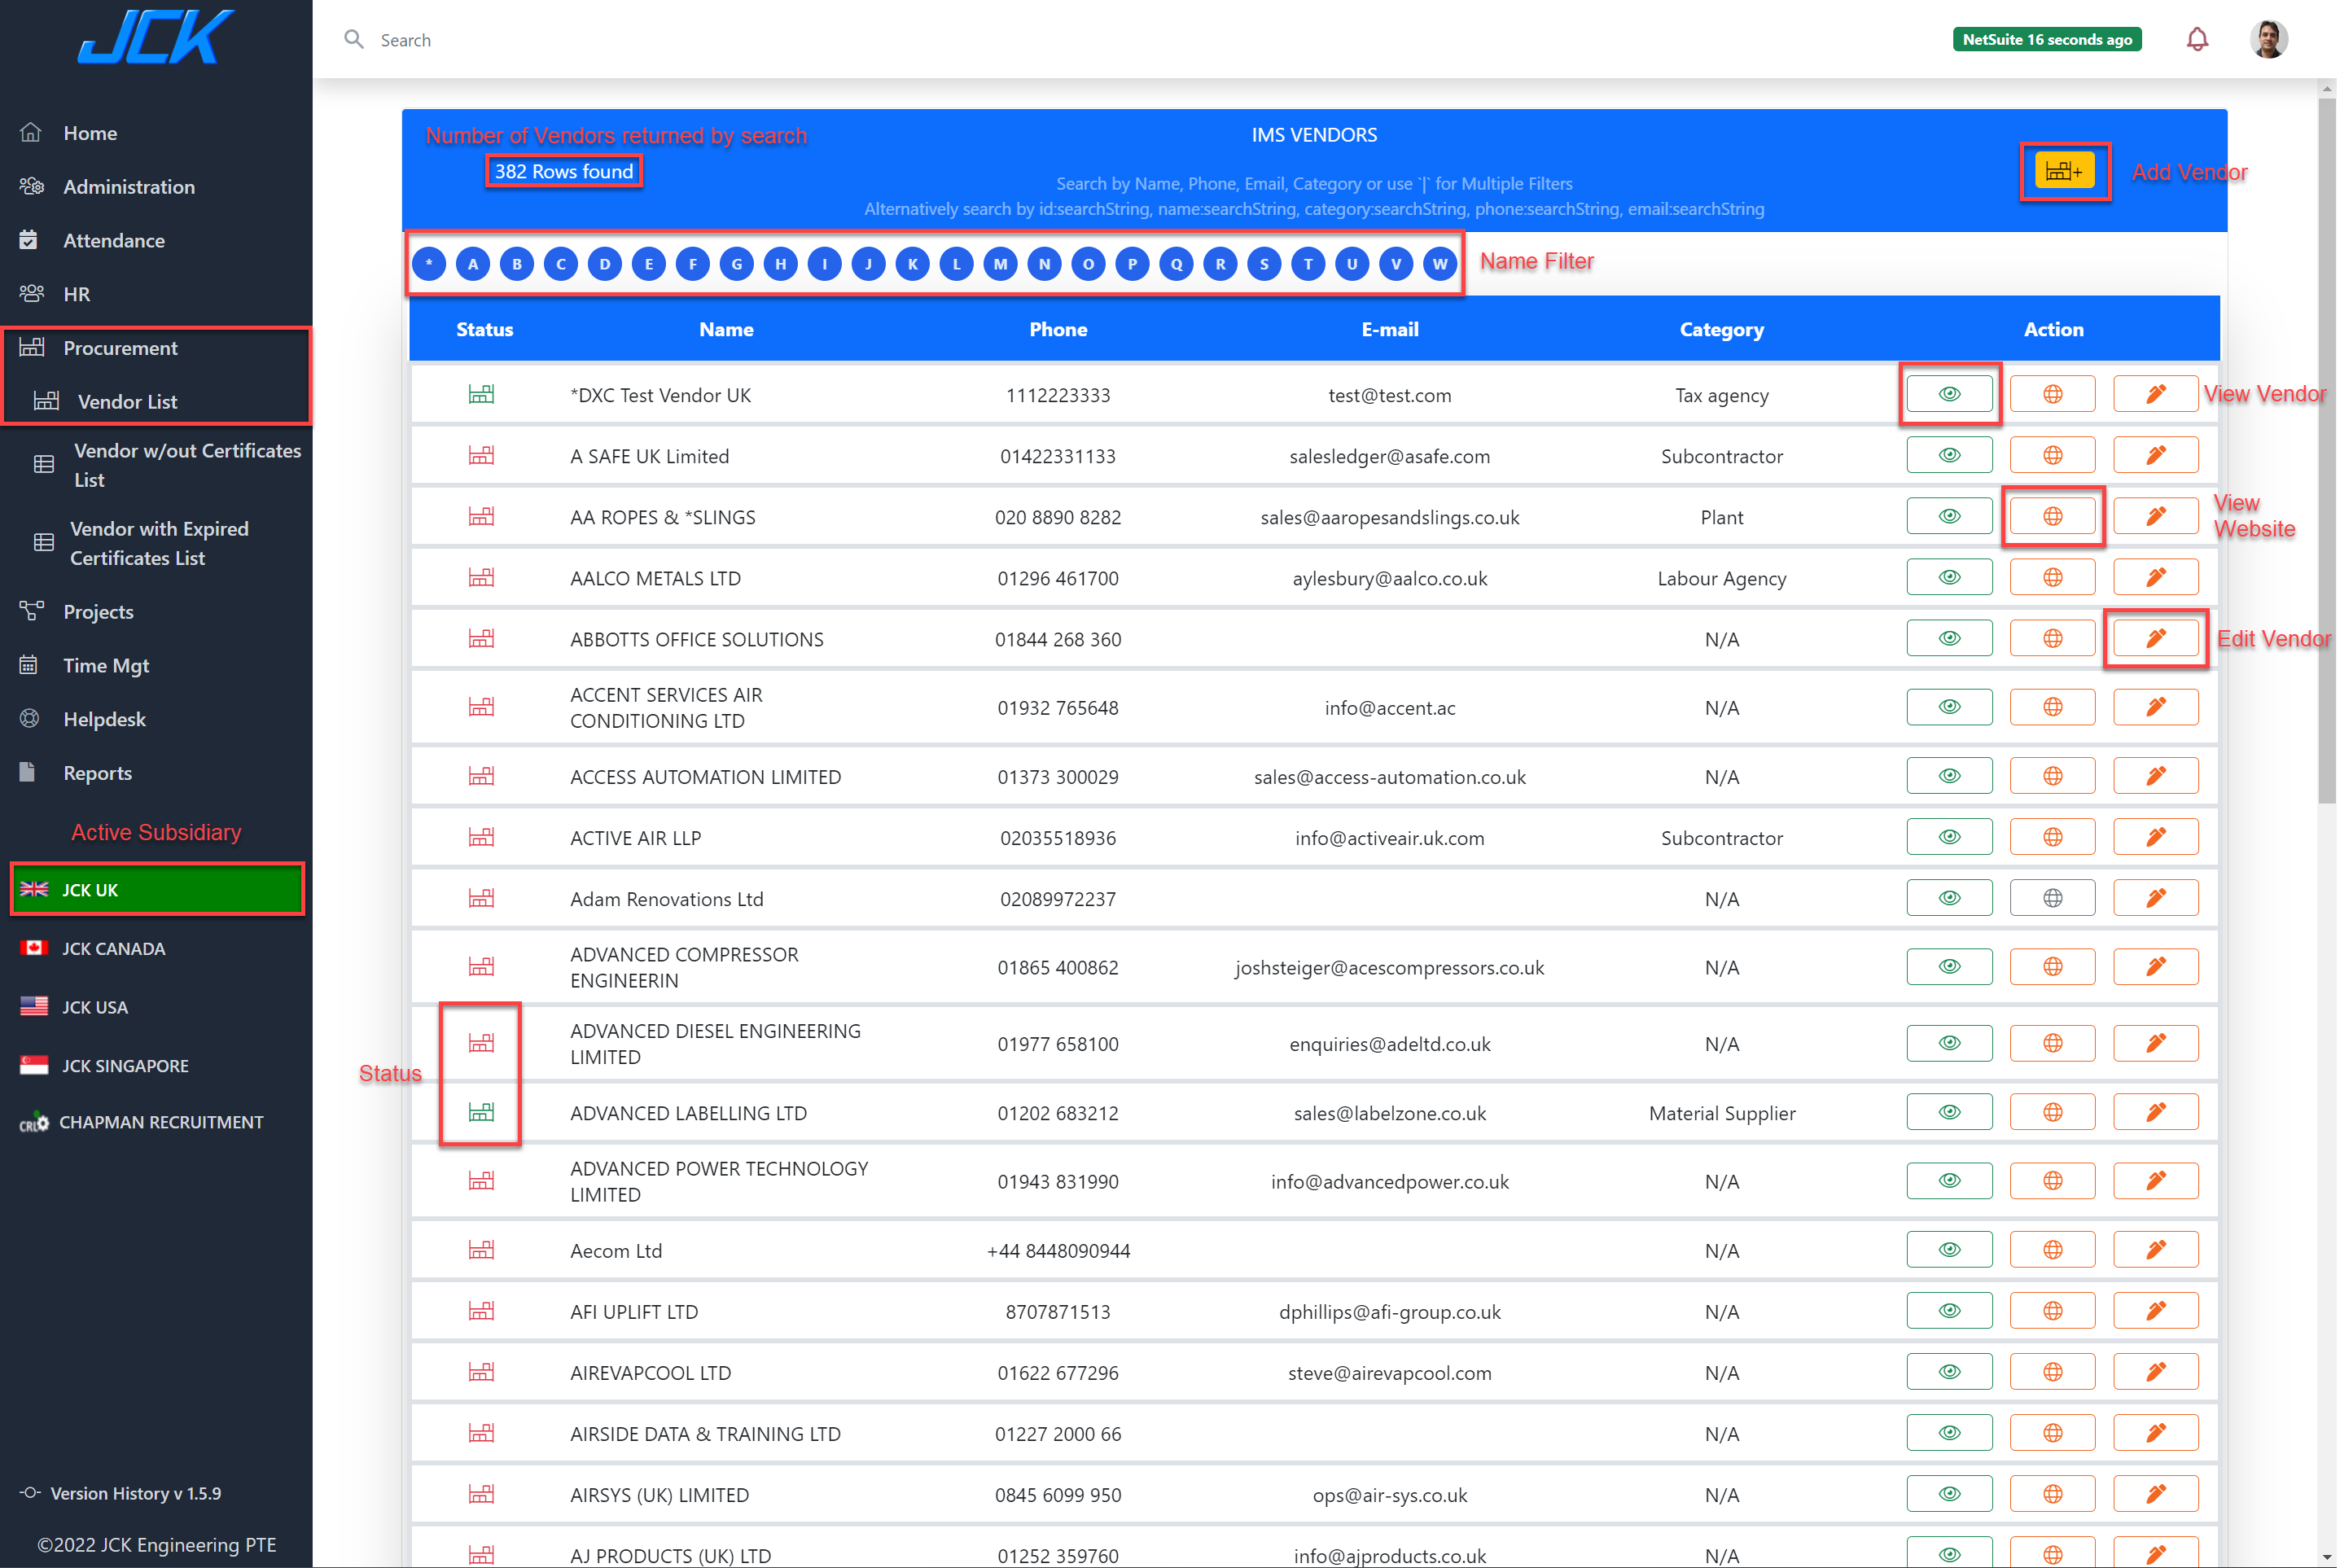Click the View Website globe icon for AA ROPES & SLINGS
The height and width of the screenshot is (1568, 2340).
(2053, 516)
